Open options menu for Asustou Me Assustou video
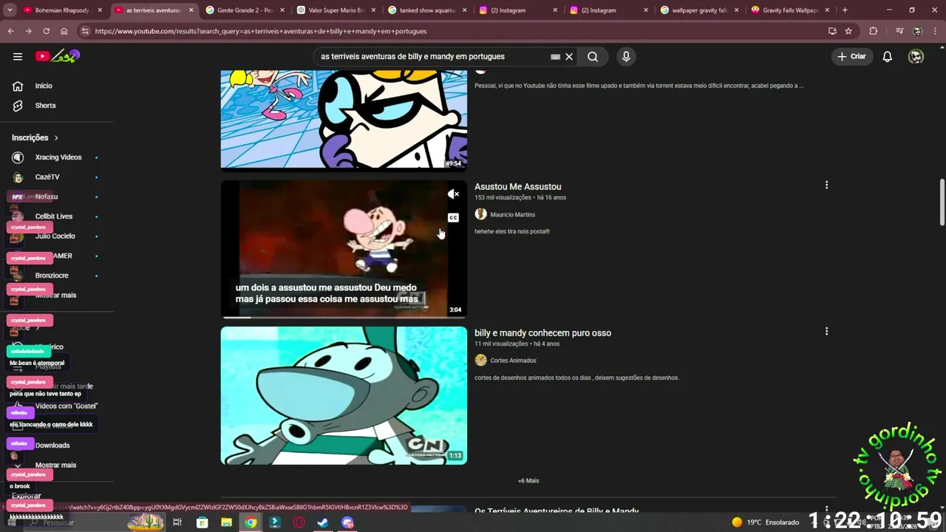This screenshot has height=532, width=946. click(826, 185)
